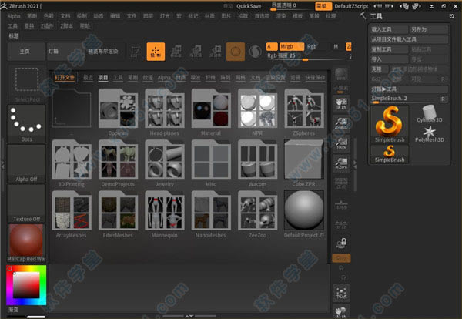This screenshot has height=319, width=462.
Task: Open the Dots stroke type picker
Action: point(26,124)
